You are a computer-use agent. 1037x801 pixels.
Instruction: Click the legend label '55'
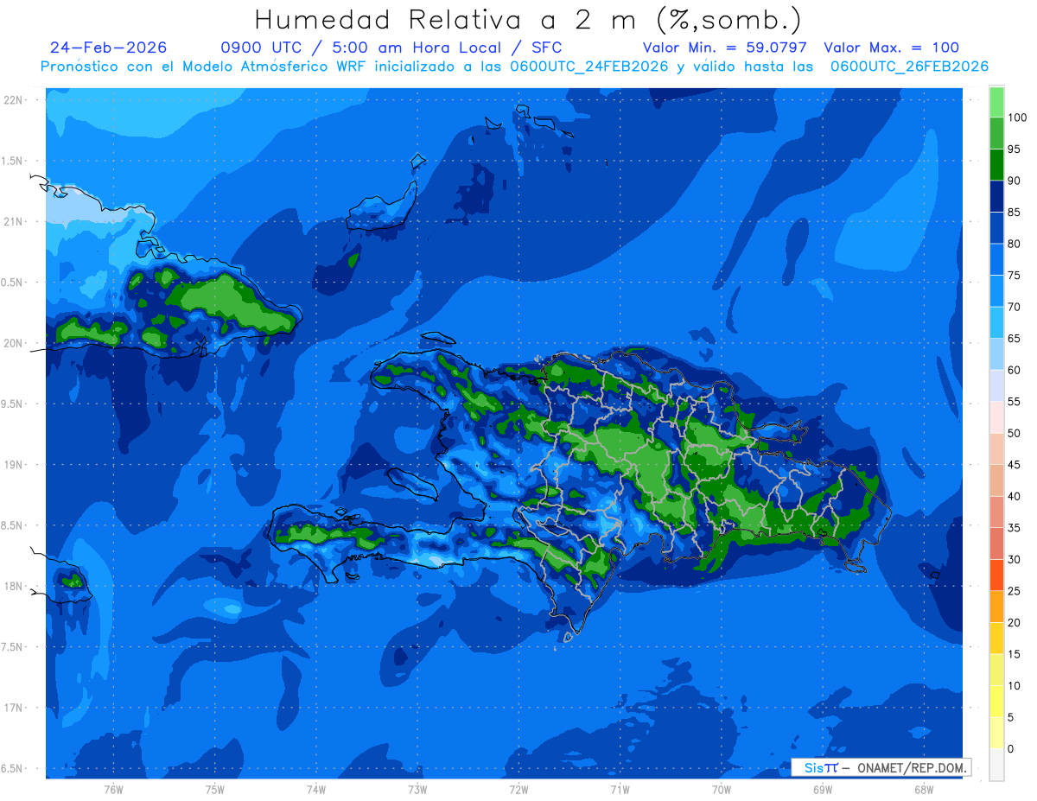(1014, 402)
